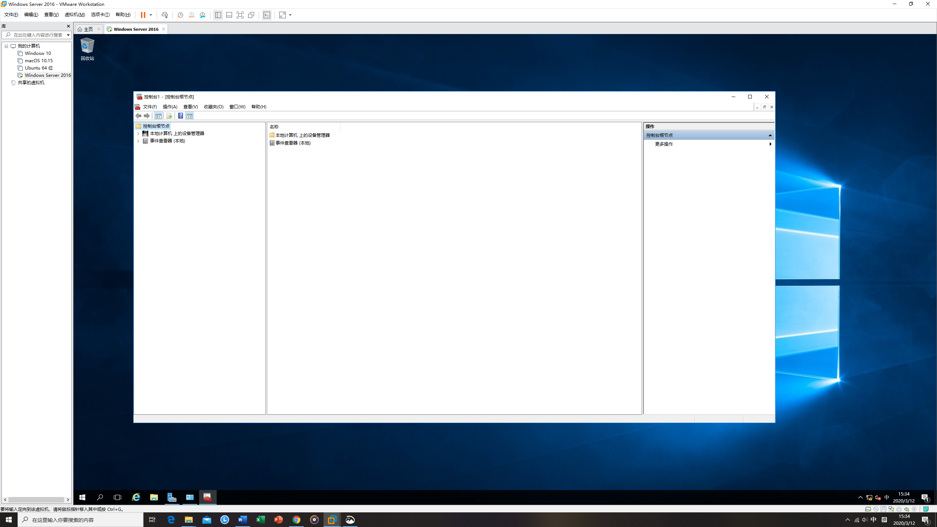The image size is (937, 527).
Task: Expand the 本地计算机 上的设备管理器 tree node
Action: (x=138, y=134)
